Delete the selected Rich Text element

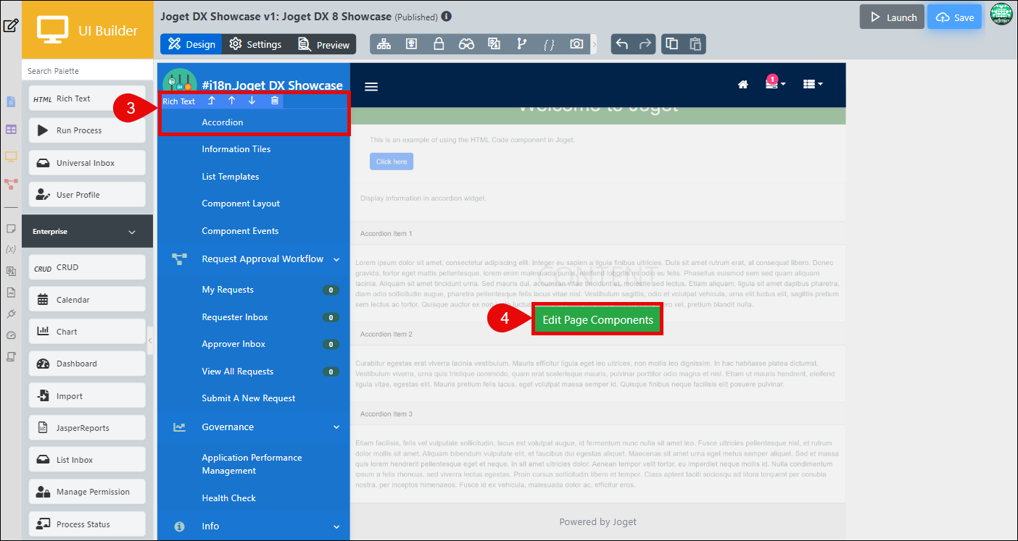click(x=274, y=101)
